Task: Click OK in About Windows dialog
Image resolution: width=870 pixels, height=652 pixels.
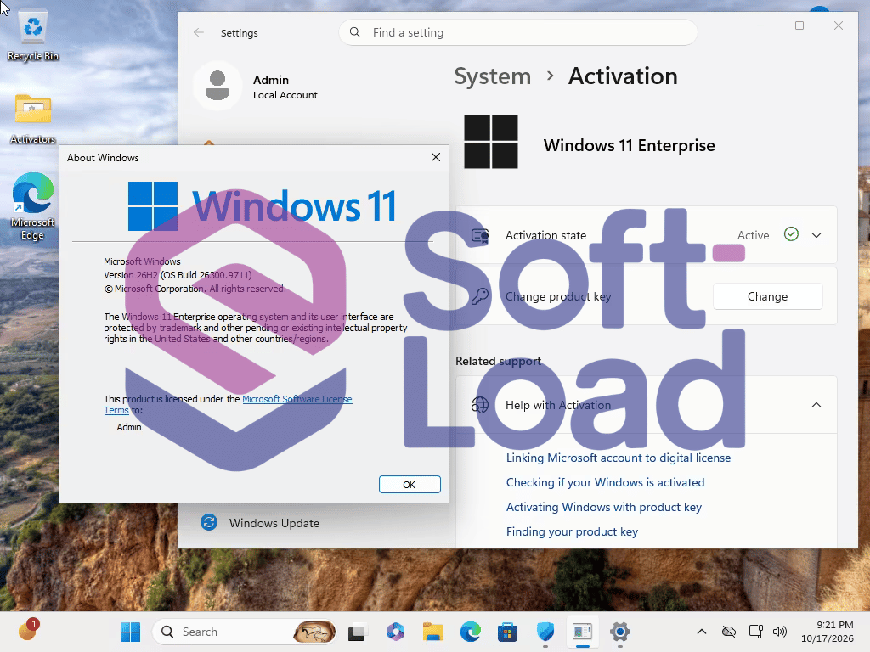Action: (x=410, y=485)
